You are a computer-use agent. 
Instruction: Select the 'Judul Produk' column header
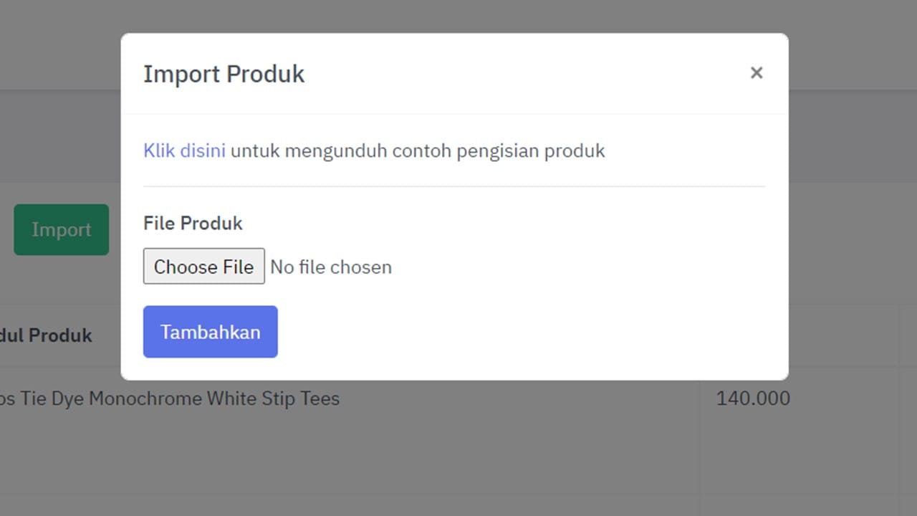46,335
